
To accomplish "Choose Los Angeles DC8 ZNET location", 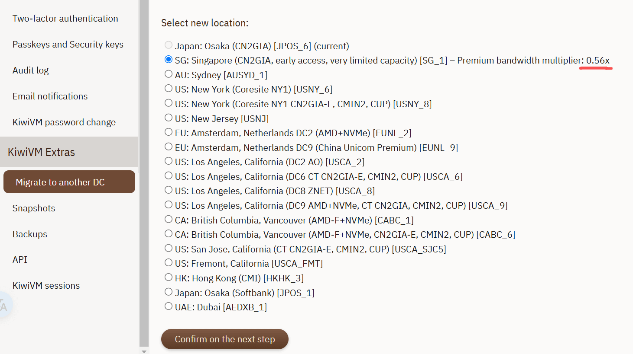I will [x=169, y=190].
